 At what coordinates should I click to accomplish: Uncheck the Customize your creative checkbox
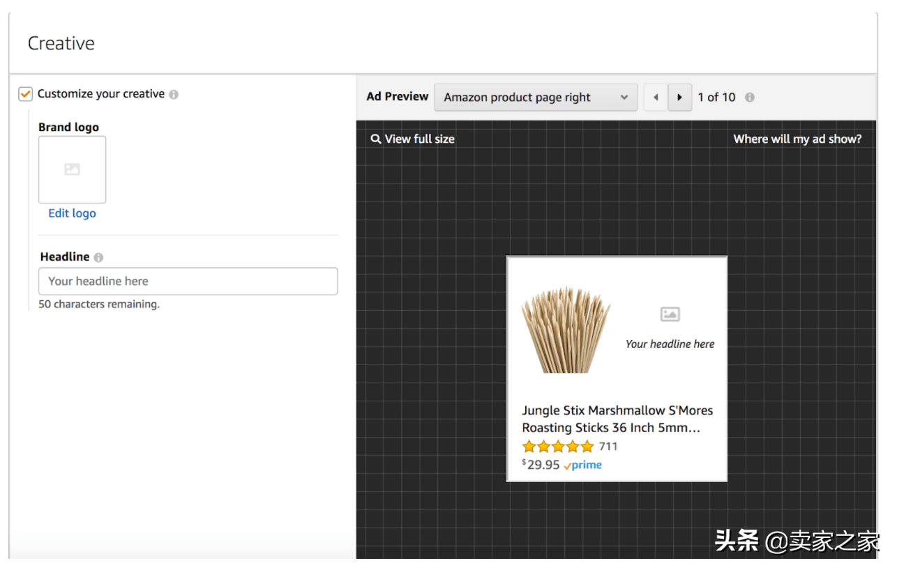[26, 93]
